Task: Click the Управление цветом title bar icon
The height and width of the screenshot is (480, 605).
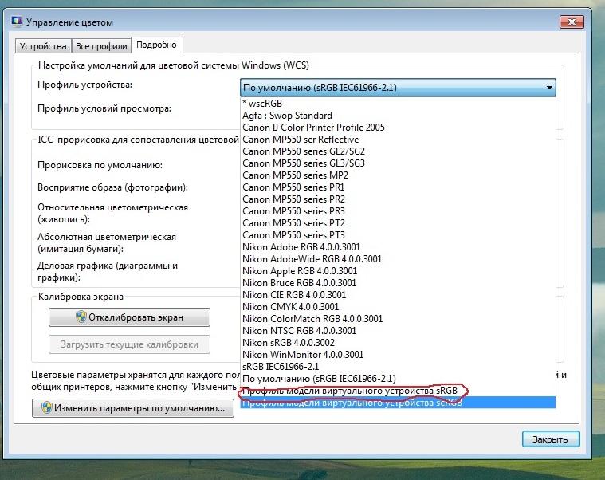Action: click(x=17, y=22)
